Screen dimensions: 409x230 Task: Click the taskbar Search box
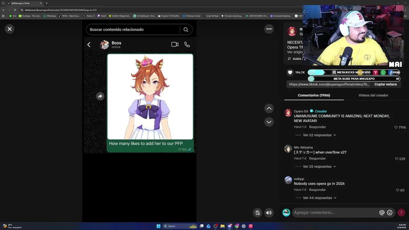[181, 226]
